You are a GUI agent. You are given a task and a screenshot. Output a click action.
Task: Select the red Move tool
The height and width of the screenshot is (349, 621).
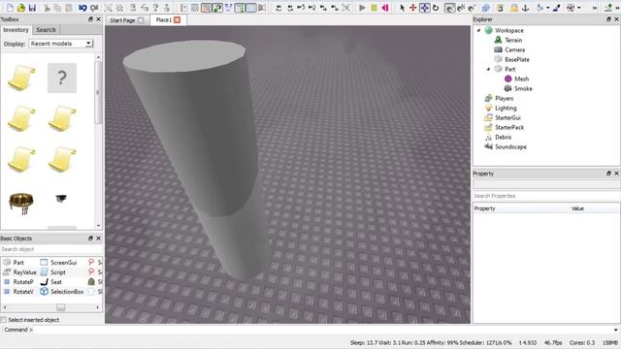(x=413, y=8)
